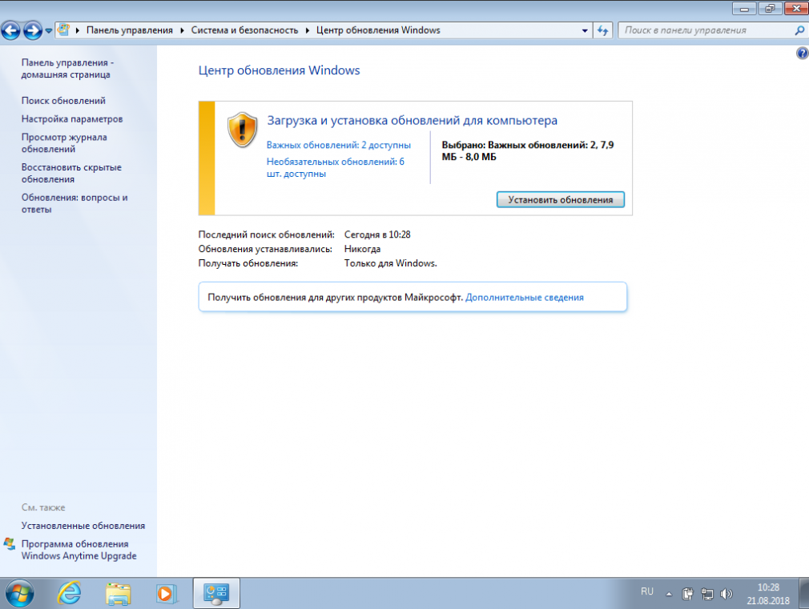Click the magnifier search icon
This screenshot has width=809, height=609.
(799, 30)
